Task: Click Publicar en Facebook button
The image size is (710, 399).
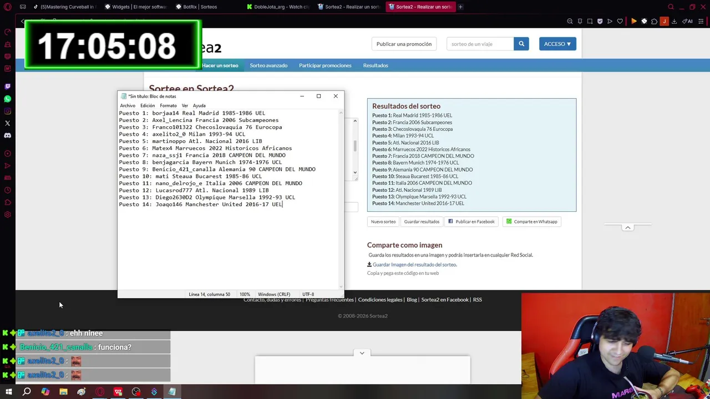Action: click(471, 222)
